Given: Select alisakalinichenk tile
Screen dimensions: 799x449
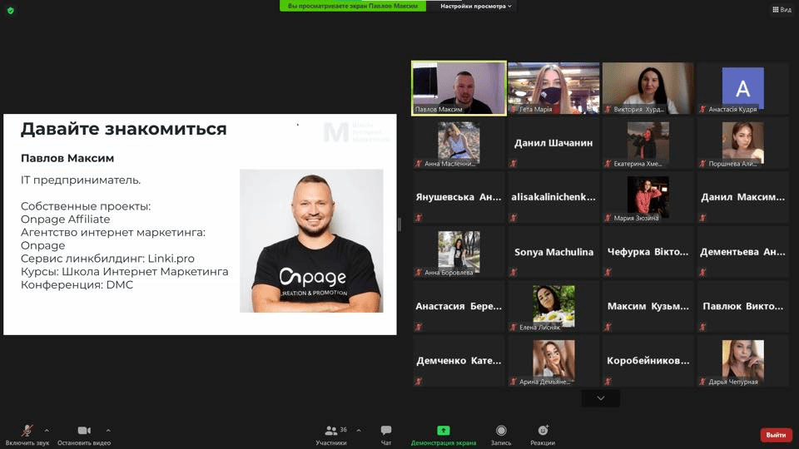Looking at the screenshot, I should tap(553, 198).
